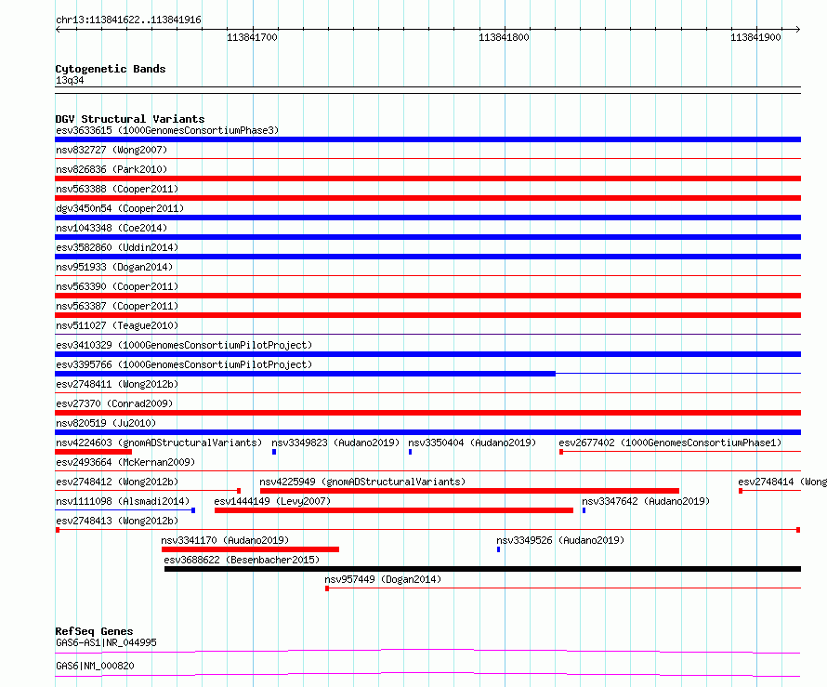Open dgv3450n54 (Cooper2011) variant label
Image resolution: width=827 pixels, height=687 pixels.
point(120,208)
